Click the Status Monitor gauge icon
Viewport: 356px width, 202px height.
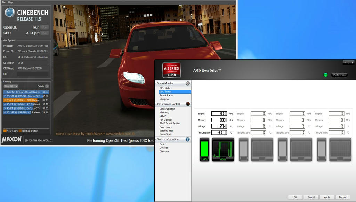(x=188, y=83)
